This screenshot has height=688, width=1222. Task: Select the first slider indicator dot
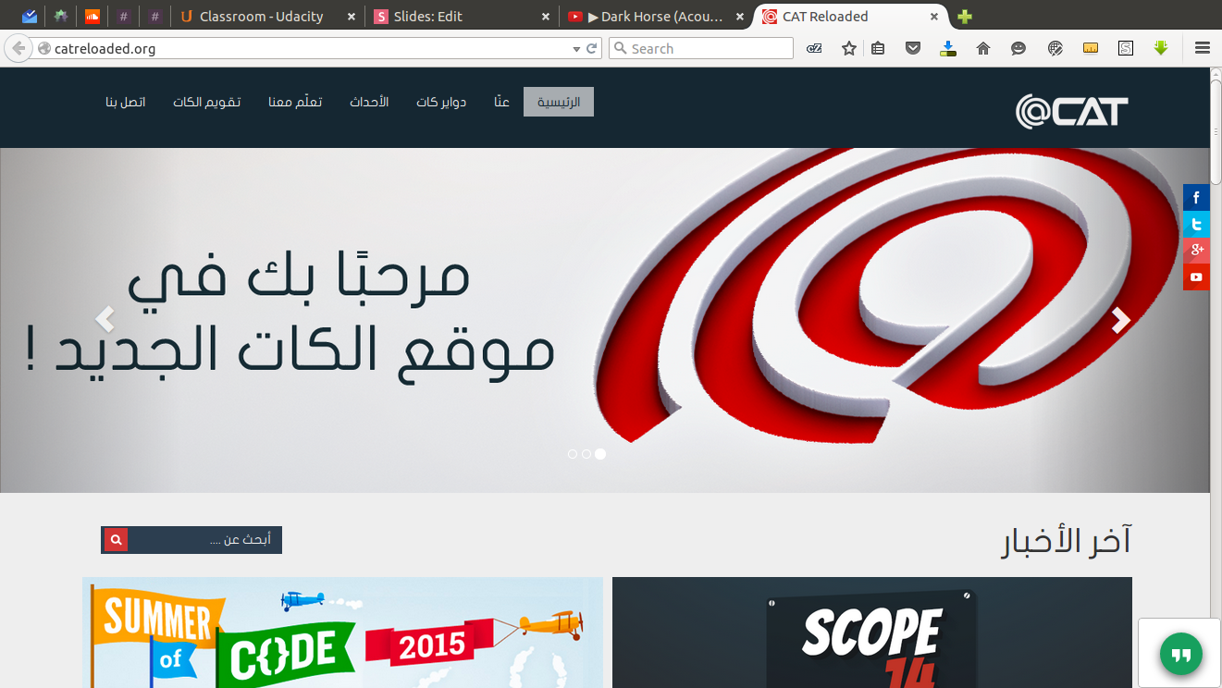(x=573, y=454)
